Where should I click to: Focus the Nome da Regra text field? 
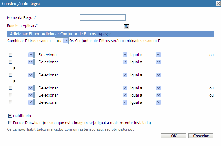point(103,17)
